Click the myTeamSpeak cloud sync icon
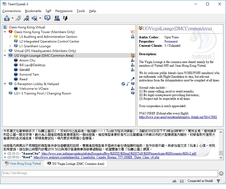Image resolution: width=226 pixels, height=189 pixels. (174, 181)
